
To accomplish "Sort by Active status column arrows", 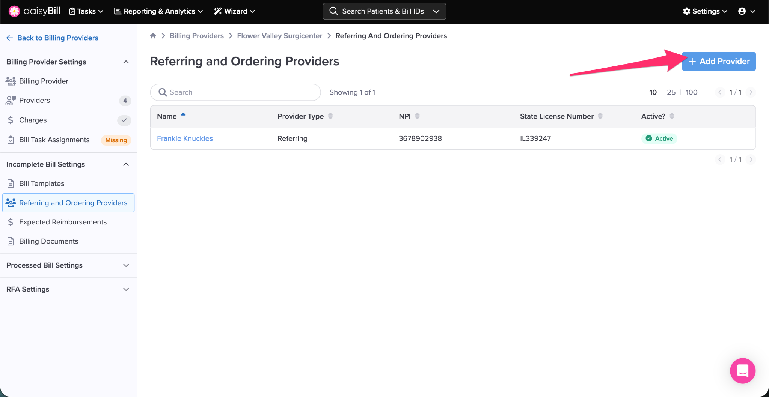I will click(x=672, y=116).
